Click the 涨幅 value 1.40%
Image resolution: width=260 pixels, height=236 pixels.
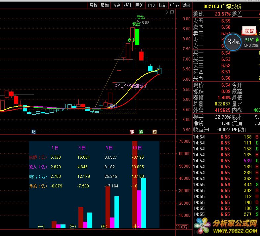point(224,98)
